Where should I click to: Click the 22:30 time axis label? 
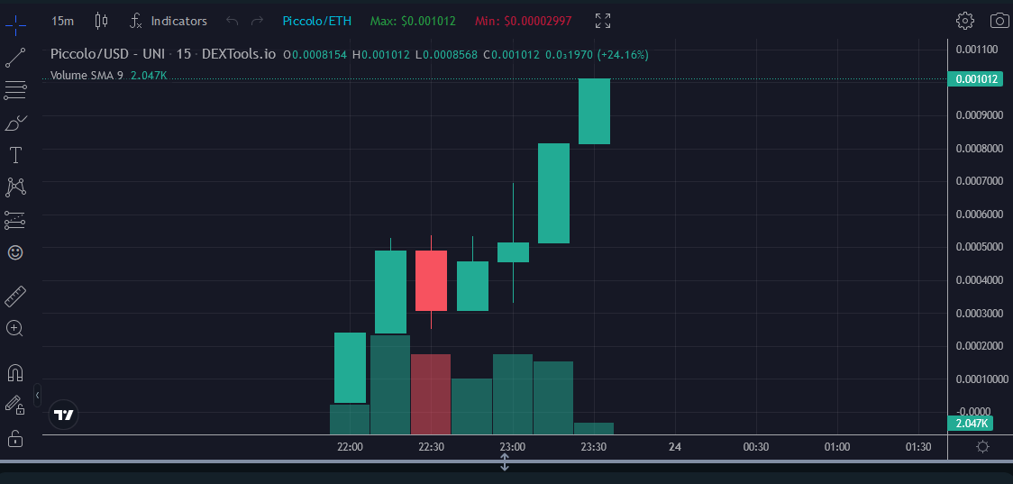pos(431,446)
